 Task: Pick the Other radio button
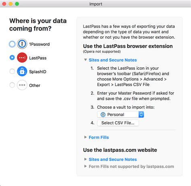coord(12,85)
